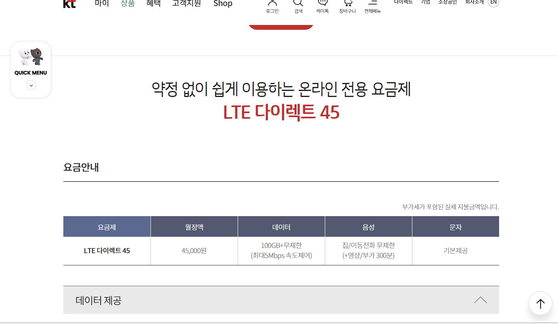
Task: Click the 데이터 table header
Action: click(281, 227)
